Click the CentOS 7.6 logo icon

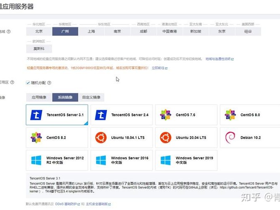(166, 115)
